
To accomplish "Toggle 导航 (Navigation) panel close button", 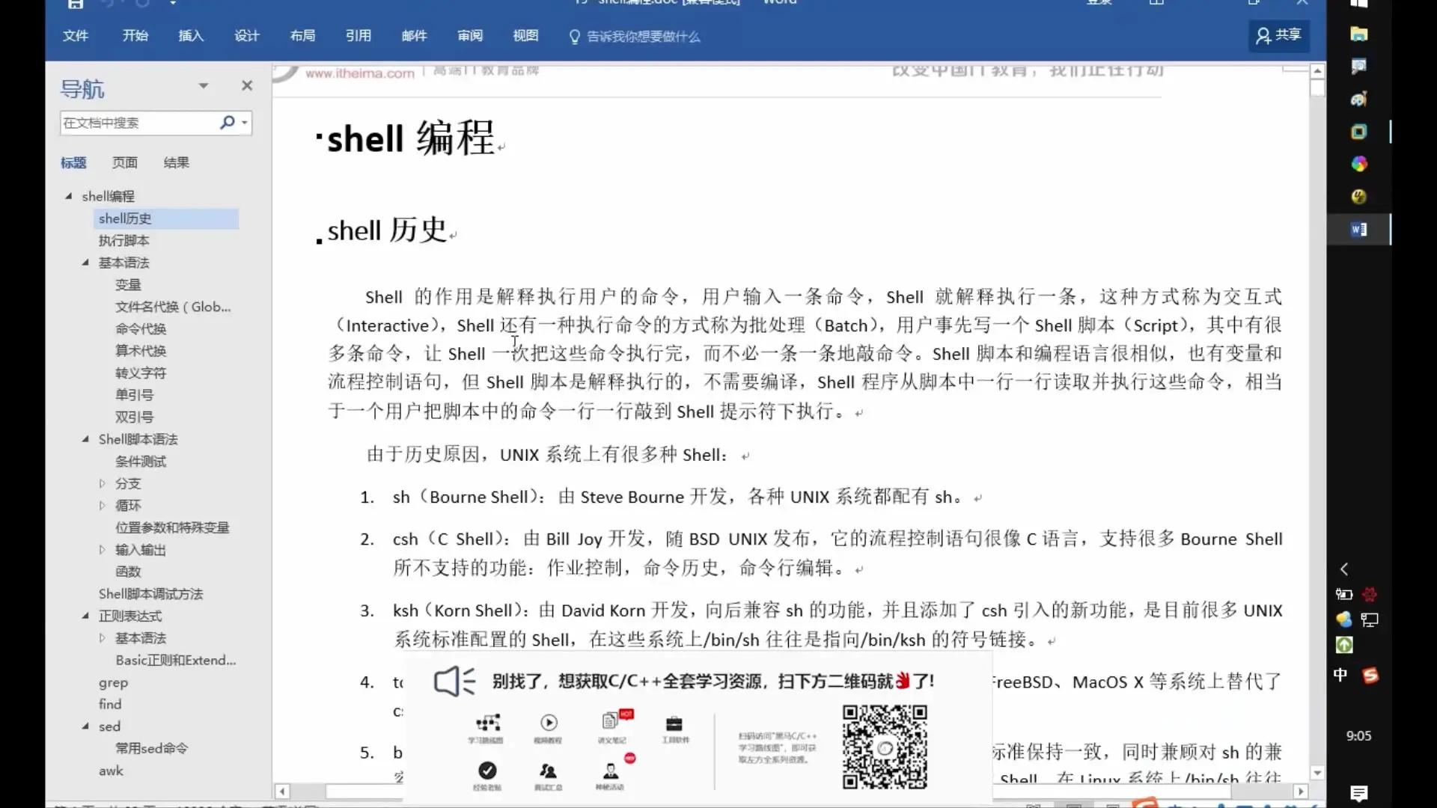I will (247, 86).
